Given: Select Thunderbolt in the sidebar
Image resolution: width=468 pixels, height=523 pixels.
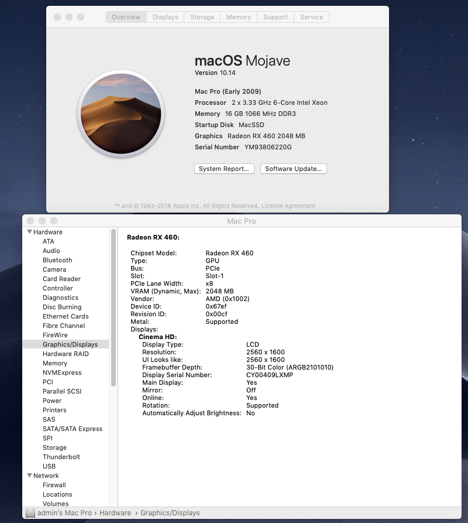Looking at the screenshot, I should [x=61, y=457].
